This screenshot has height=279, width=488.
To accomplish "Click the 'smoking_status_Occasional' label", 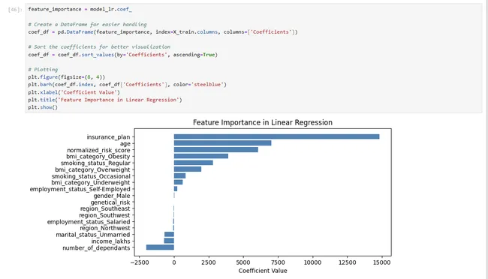I will coord(91,176).
